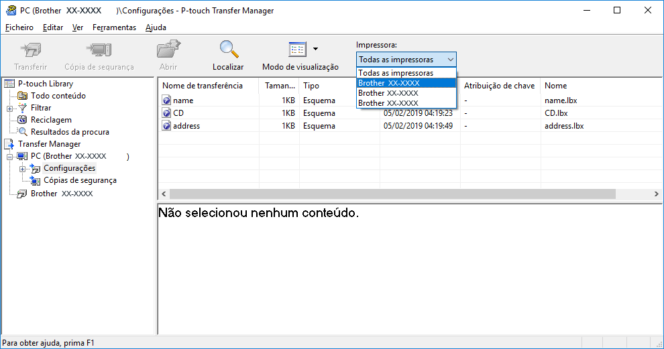Viewport: 664px width, 349px height.
Task: Click the address row file icon
Action: coord(166,126)
